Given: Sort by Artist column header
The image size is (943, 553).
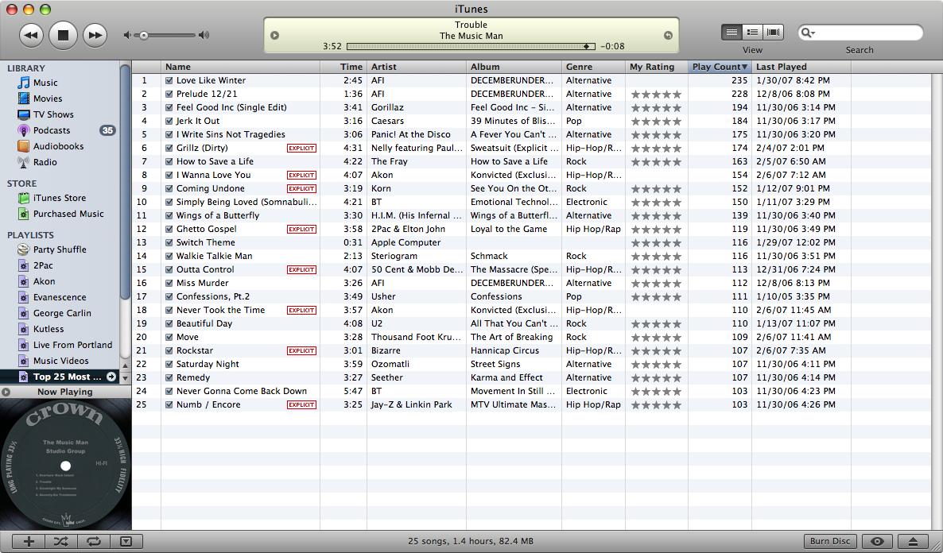Looking at the screenshot, I should pyautogui.click(x=417, y=67).
